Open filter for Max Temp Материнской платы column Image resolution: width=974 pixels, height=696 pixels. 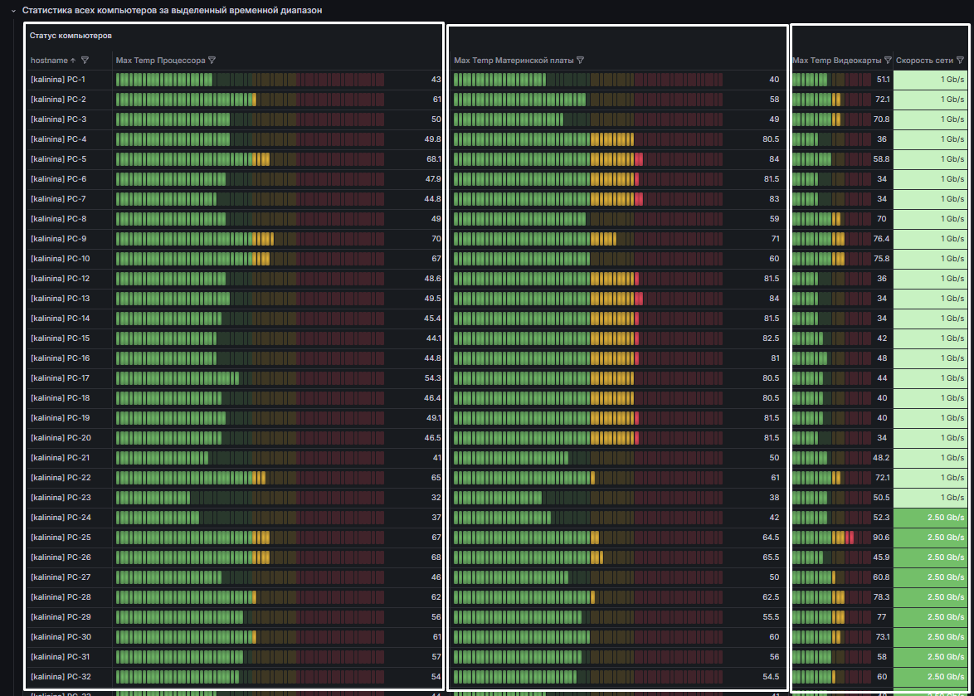click(x=580, y=61)
